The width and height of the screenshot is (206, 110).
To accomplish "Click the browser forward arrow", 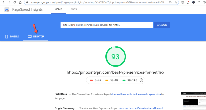I will click(9, 2).
